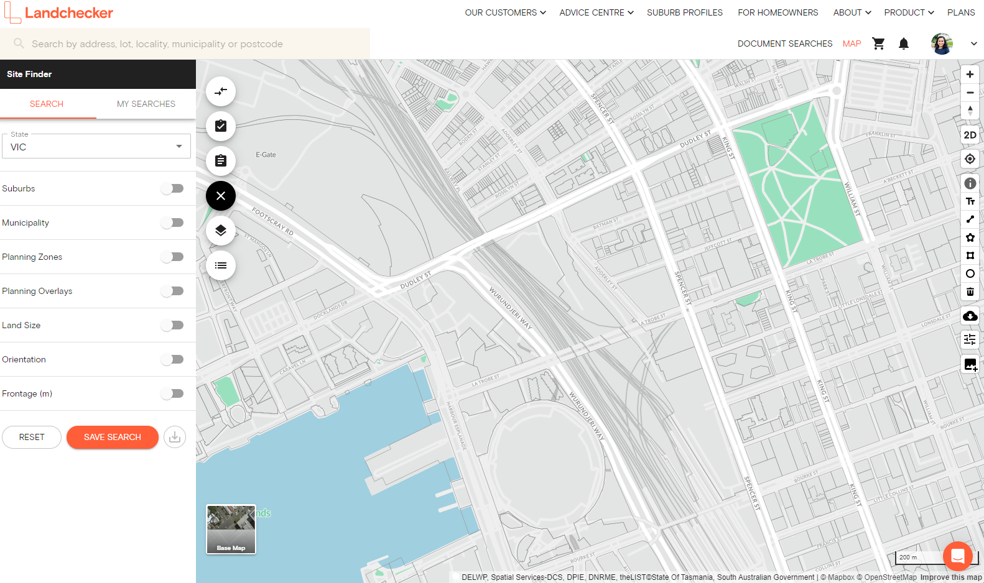Screen dimensions: 984x583
Task: Click the add image icon
Action: click(970, 365)
